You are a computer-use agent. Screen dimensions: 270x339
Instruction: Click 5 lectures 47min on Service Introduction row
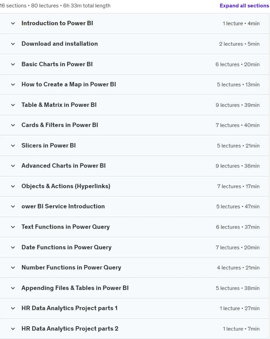pyautogui.click(x=238, y=207)
